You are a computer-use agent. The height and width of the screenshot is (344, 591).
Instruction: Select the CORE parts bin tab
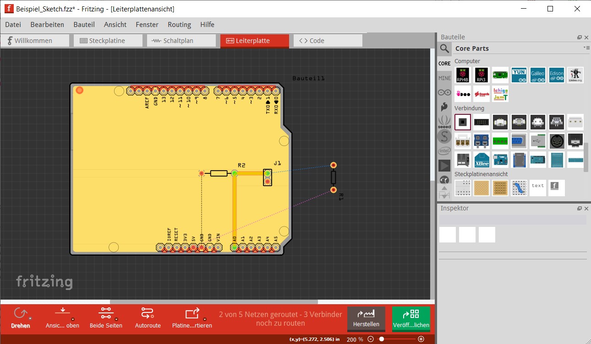pyautogui.click(x=444, y=64)
